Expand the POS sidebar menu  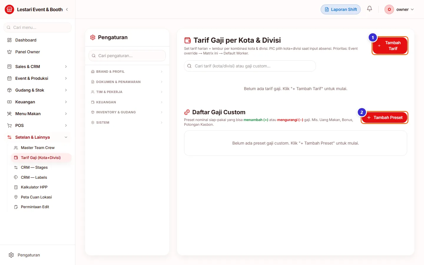click(37, 125)
